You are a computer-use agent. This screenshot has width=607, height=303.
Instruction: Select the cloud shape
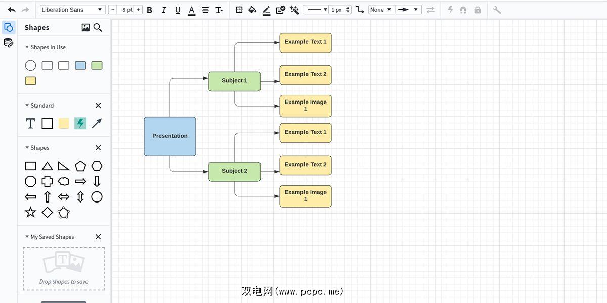click(64, 181)
